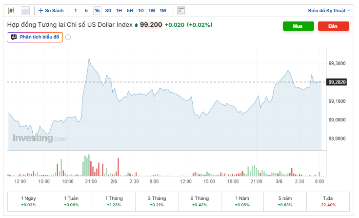
Task: Open the news overlay icon in toolbar
Action: coord(181,11)
